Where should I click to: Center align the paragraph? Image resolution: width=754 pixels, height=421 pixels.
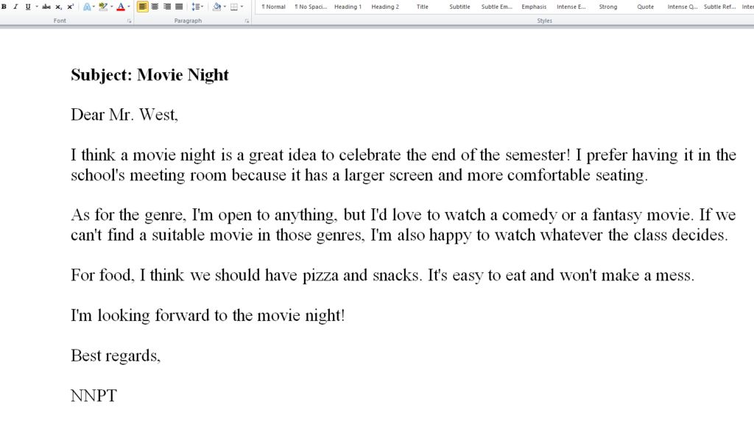pyautogui.click(x=155, y=7)
